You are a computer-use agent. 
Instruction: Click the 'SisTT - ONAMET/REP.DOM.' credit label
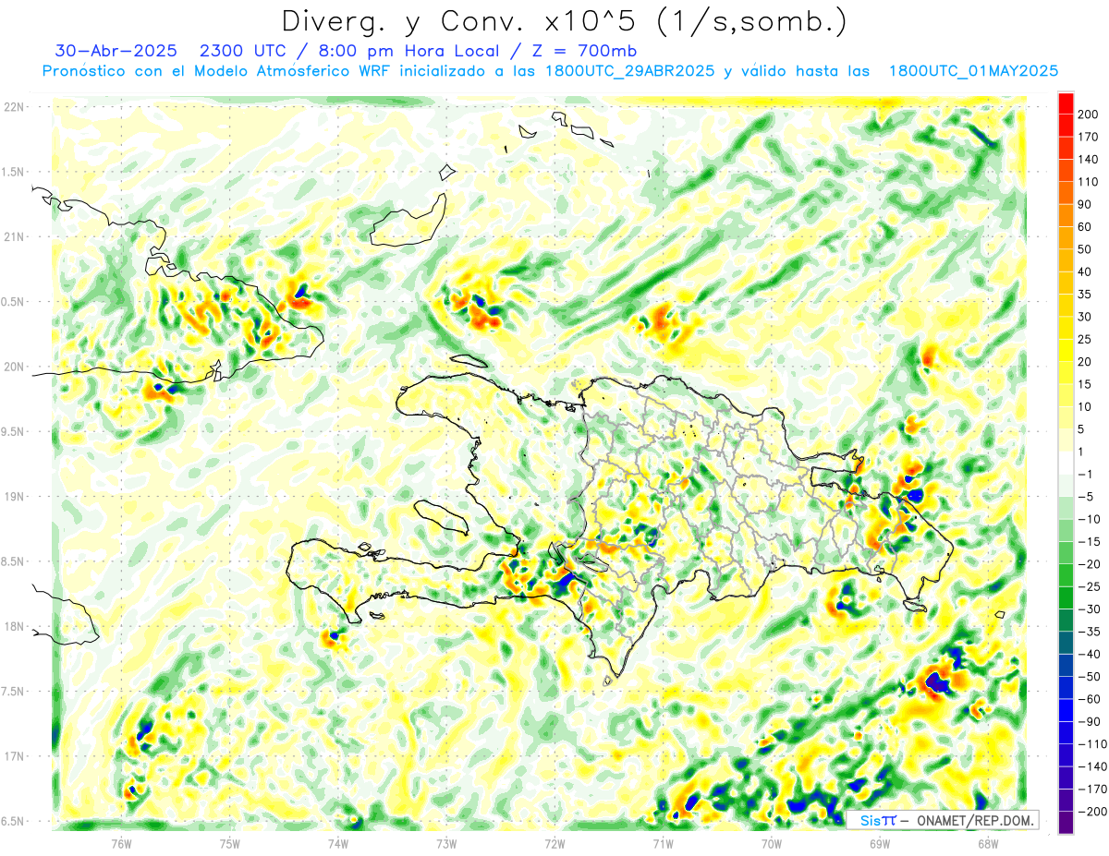point(944,820)
